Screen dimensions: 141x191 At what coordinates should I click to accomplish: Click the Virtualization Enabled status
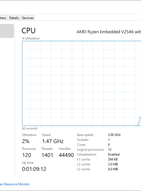coord(114,155)
